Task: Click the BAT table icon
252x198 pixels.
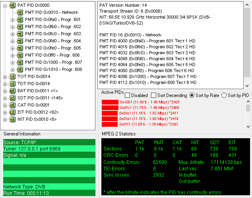Action: [x=12, y=91]
